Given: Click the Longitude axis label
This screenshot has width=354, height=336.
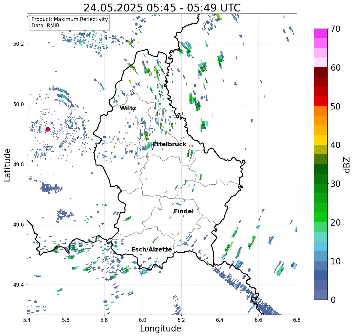Looking at the screenshot, I should (x=161, y=328).
